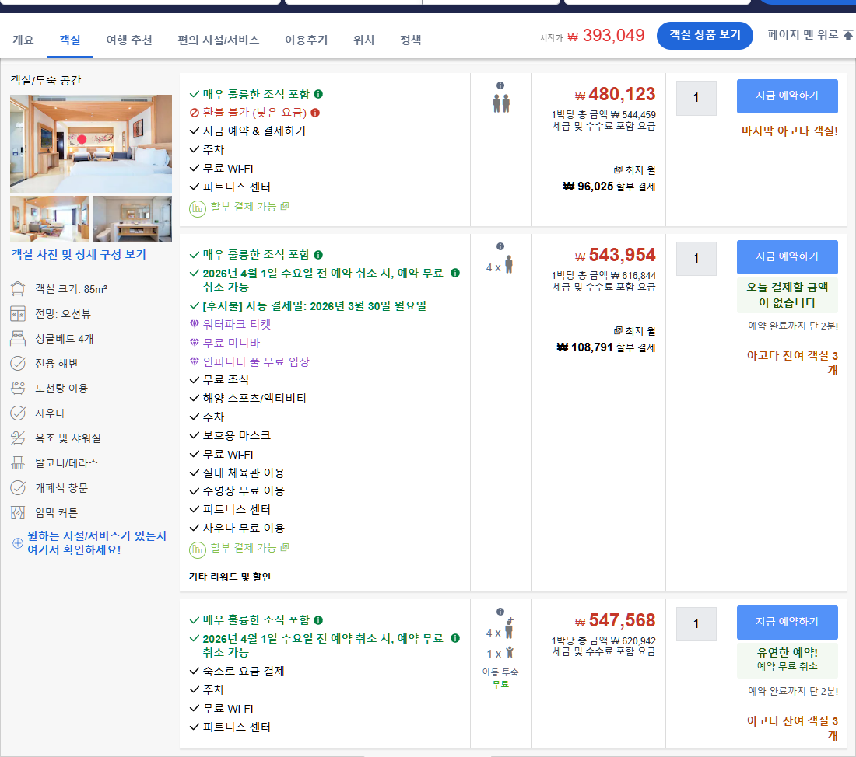Open the quantity selector for the first room
Image resolution: width=856 pixels, height=757 pixels.
pos(696,98)
